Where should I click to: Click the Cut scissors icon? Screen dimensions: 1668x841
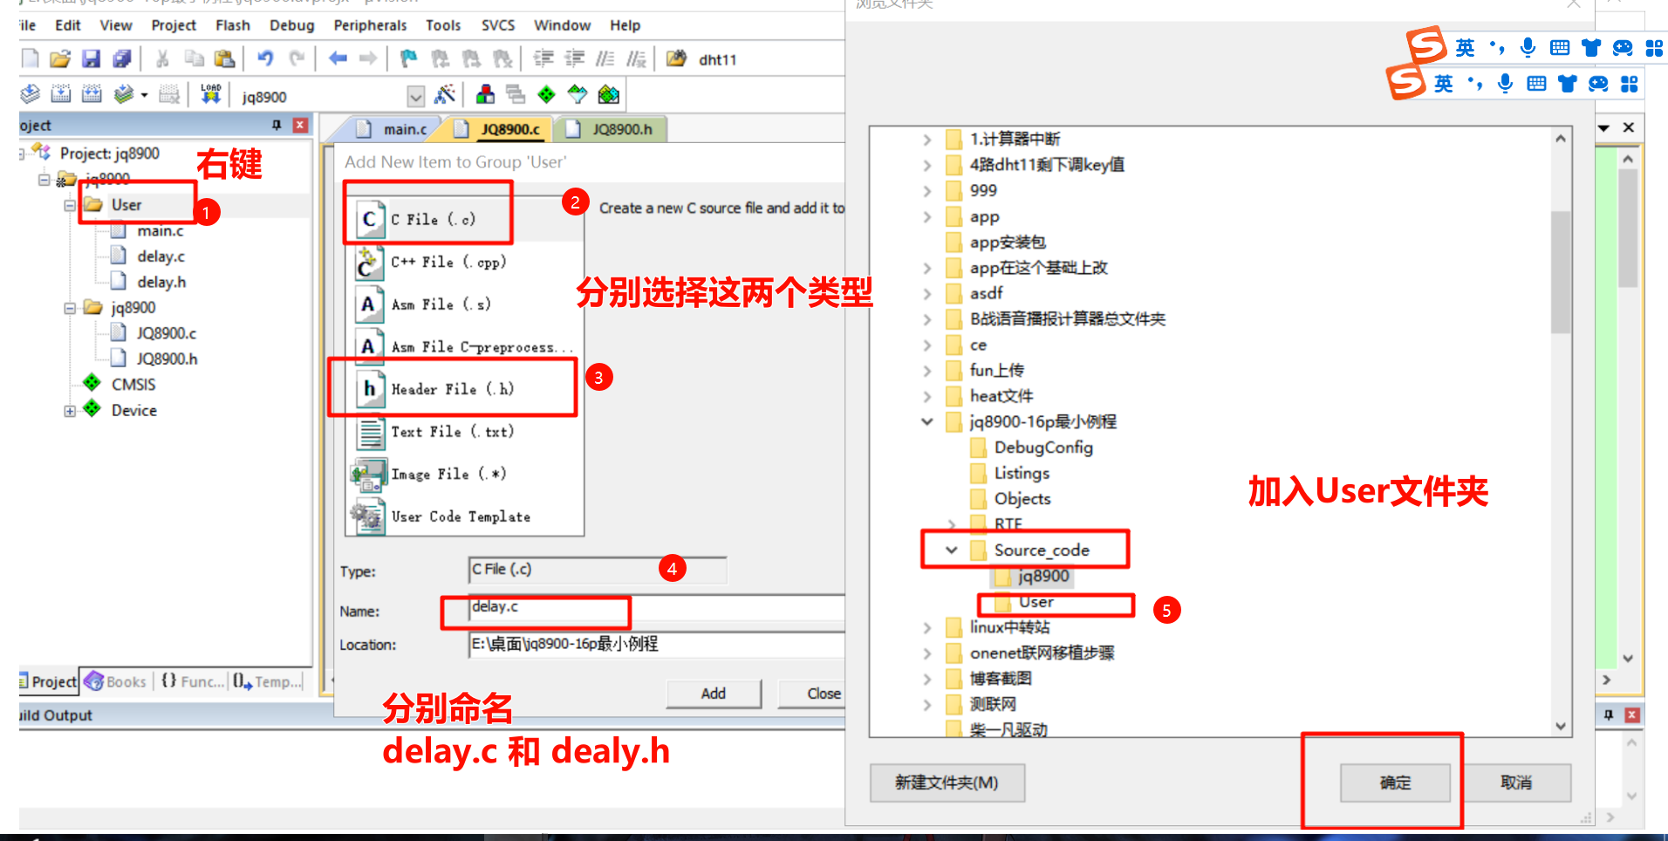point(162,58)
